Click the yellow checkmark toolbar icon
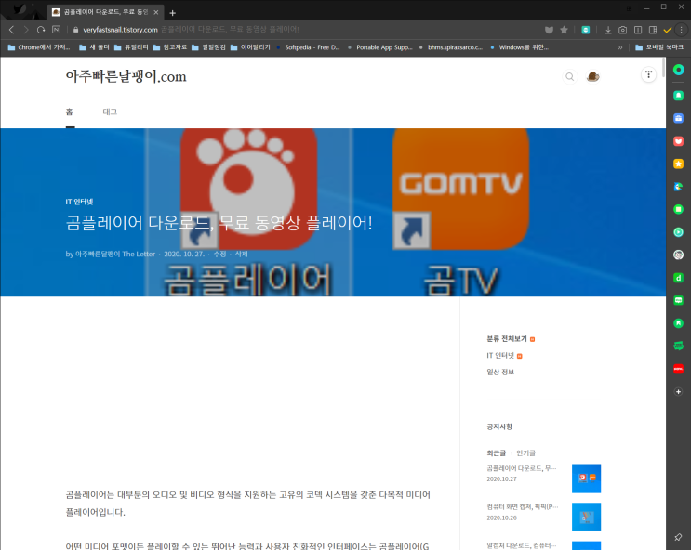The height and width of the screenshot is (550, 691). [x=667, y=30]
